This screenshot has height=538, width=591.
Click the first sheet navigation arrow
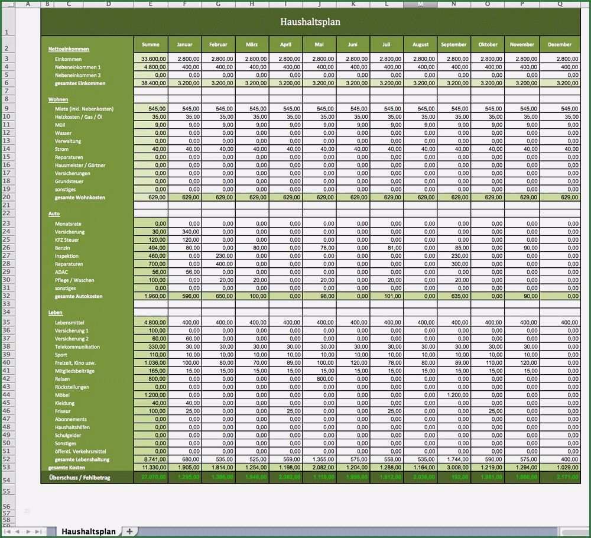point(8,532)
